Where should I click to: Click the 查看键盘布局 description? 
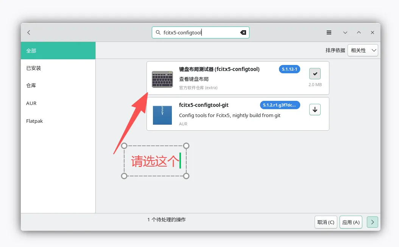(x=194, y=79)
